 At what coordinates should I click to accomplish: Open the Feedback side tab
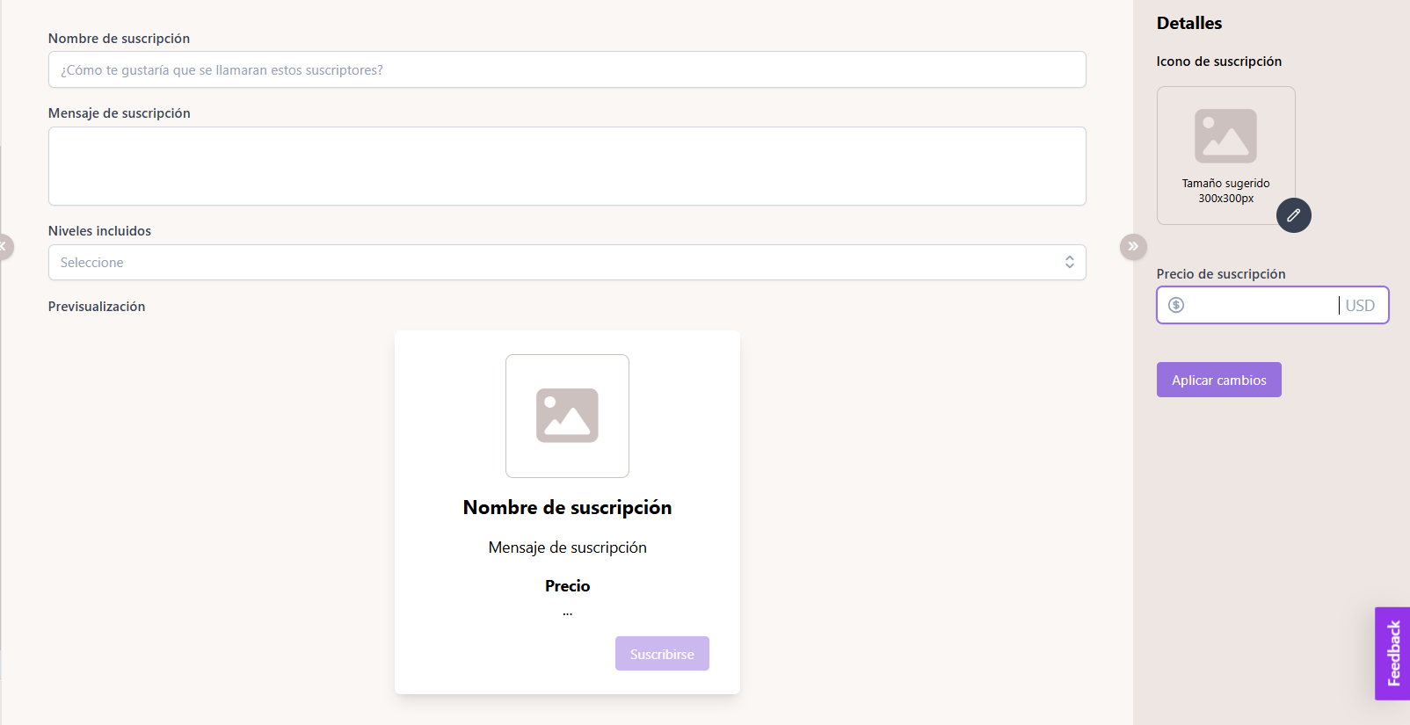1392,653
